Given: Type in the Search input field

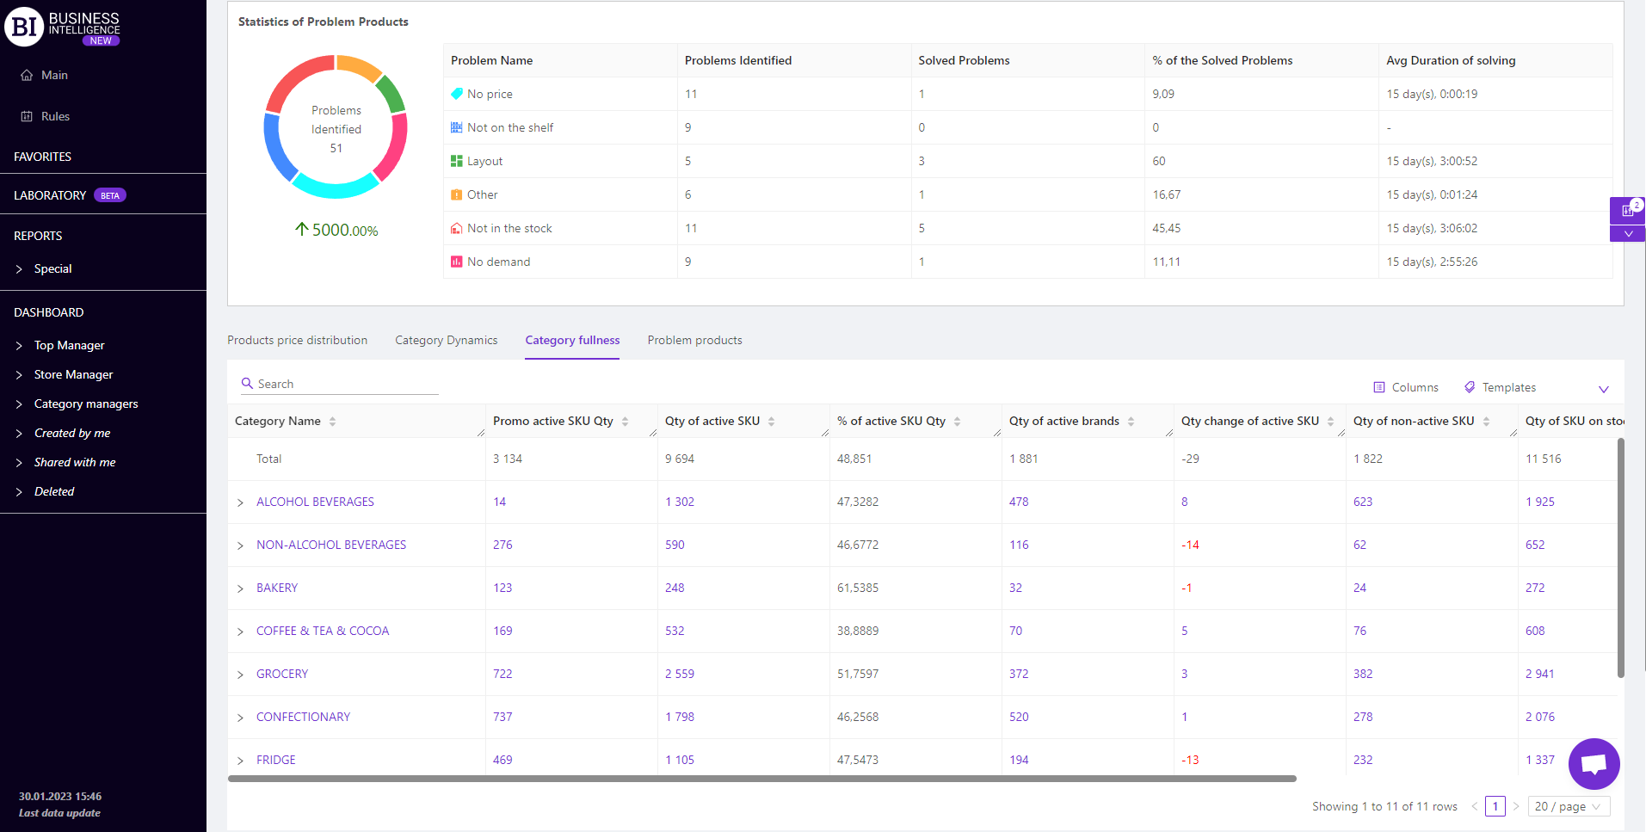Looking at the screenshot, I should (x=346, y=385).
